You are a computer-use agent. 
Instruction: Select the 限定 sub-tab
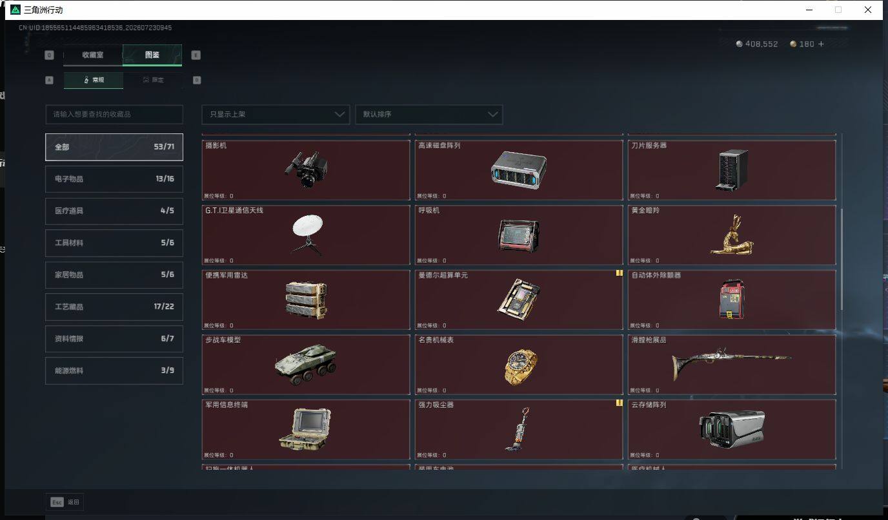[153, 80]
